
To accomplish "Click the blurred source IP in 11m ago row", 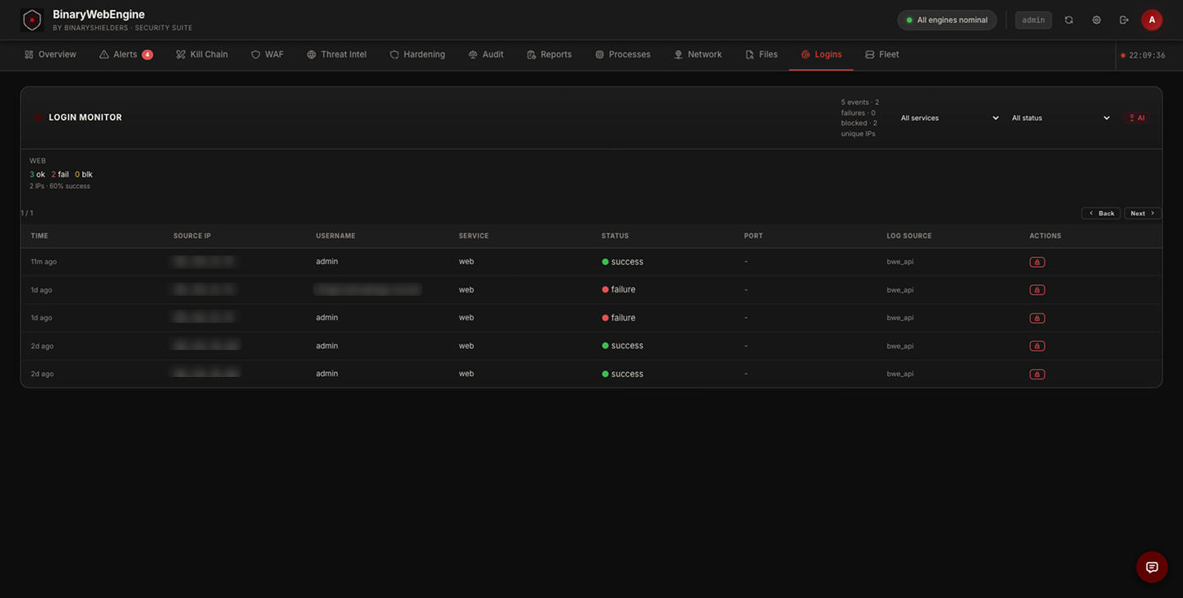I will pyautogui.click(x=204, y=262).
